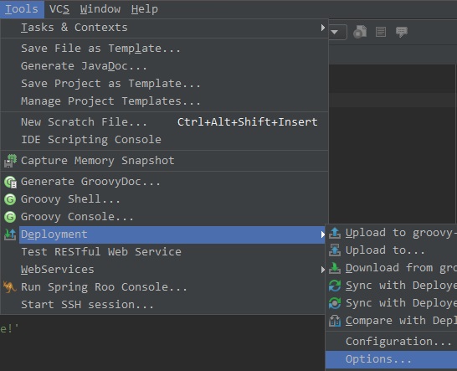457x371 pixels.
Task: Expand the WebServices submenu arrow
Action: [322, 270]
